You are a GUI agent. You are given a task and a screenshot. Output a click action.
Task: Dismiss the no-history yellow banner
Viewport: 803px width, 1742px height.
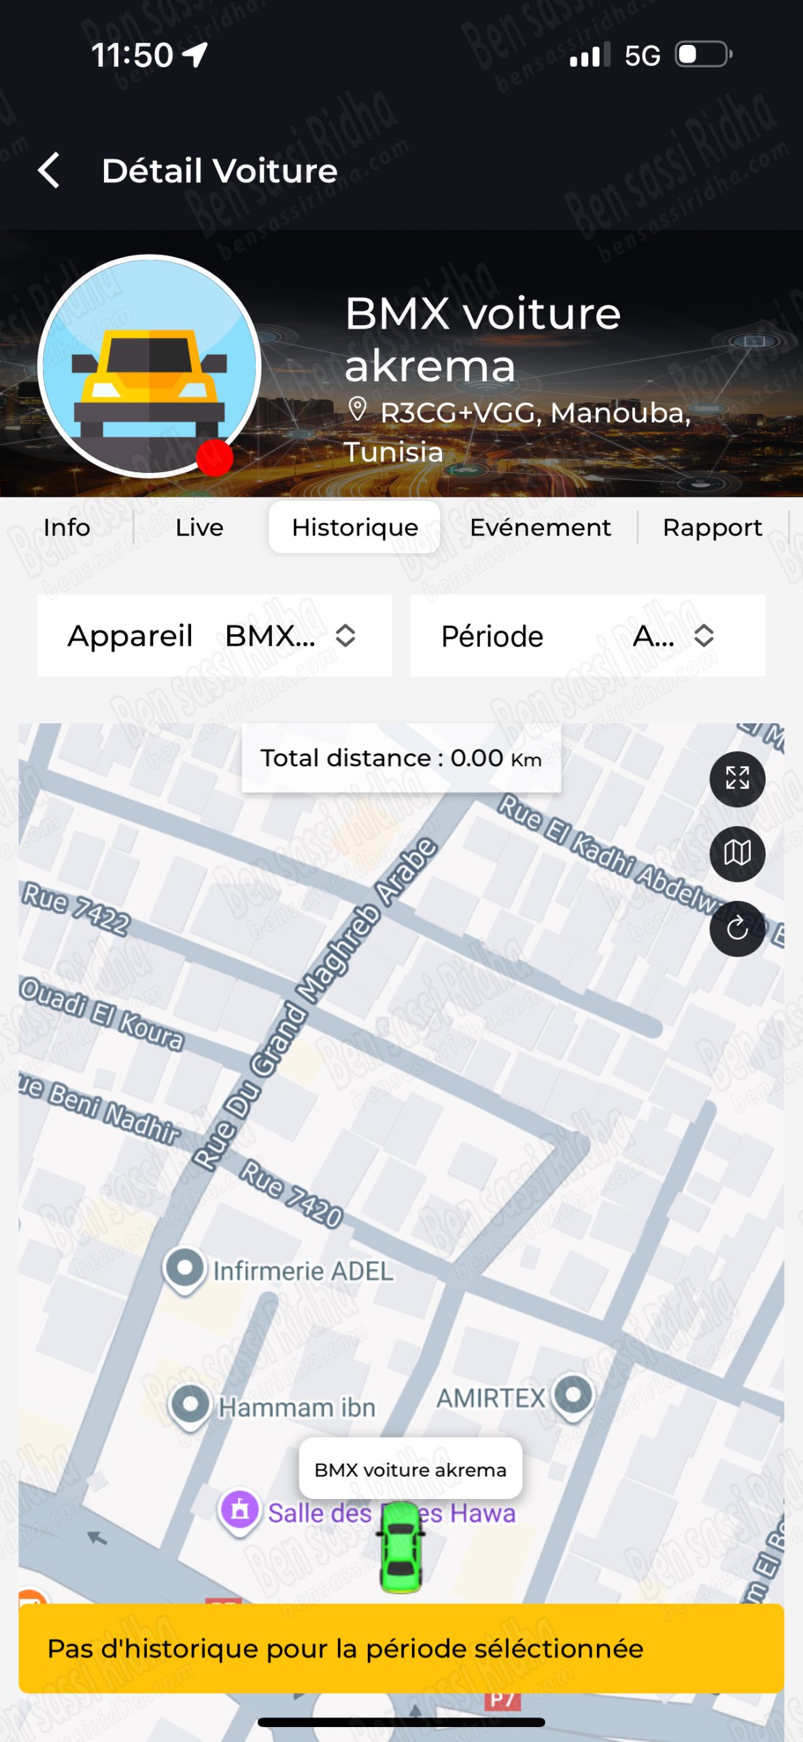tap(401, 1648)
